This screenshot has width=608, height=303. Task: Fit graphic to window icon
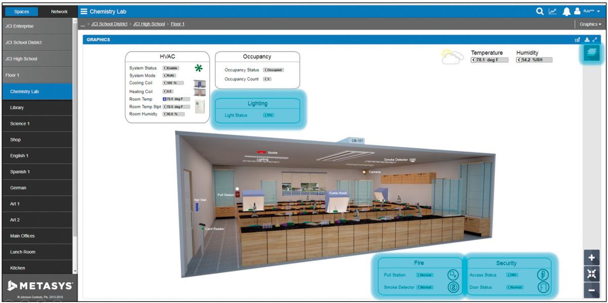[591, 274]
